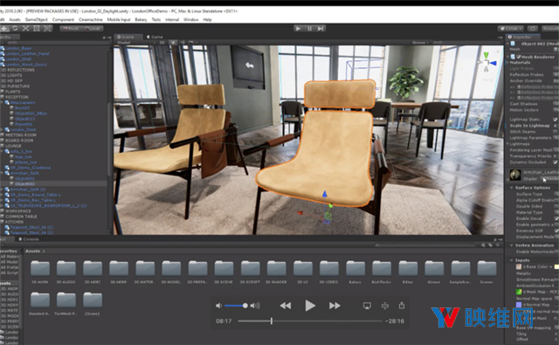Toggle the Enable Decal checkbox
This screenshot has width=559, height=345.
(x=556, y=218)
